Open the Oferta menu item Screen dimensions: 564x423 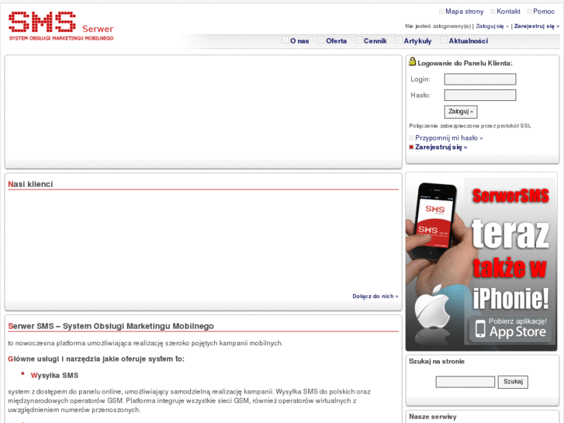[336, 41]
